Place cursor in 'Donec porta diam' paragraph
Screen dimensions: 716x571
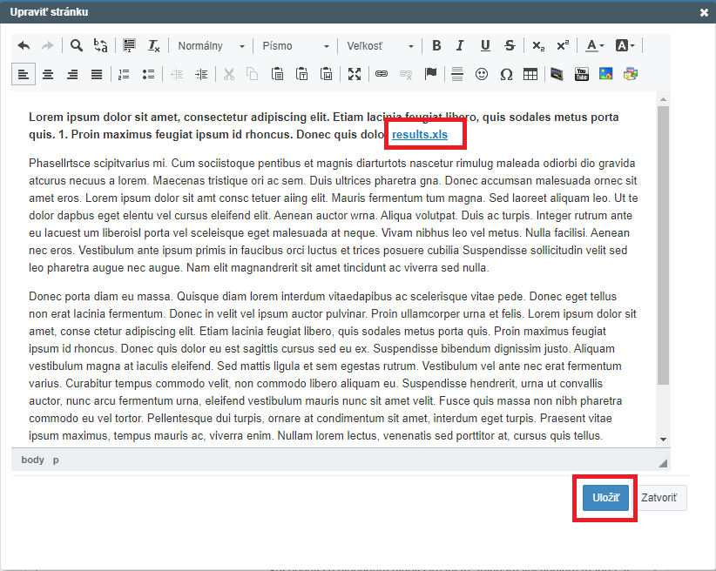coord(334,366)
